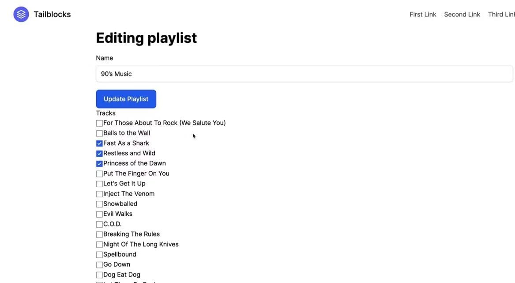515x283 pixels.
Task: Check For Those About To Rock track
Action: pos(99,123)
